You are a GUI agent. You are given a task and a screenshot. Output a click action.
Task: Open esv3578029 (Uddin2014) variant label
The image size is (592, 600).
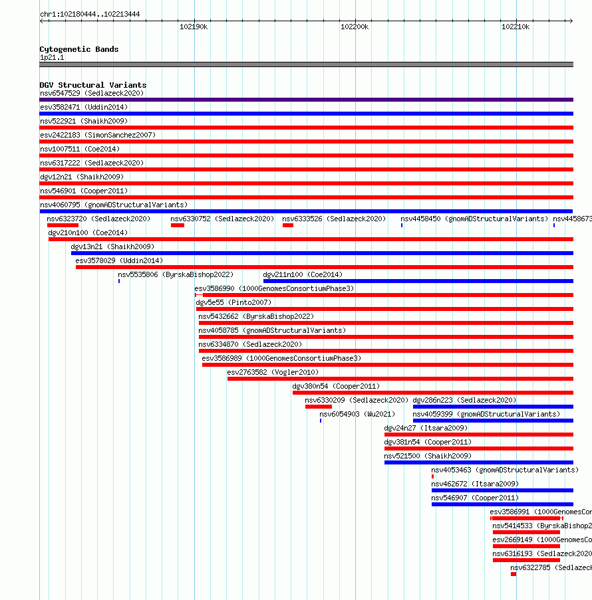pos(119,260)
